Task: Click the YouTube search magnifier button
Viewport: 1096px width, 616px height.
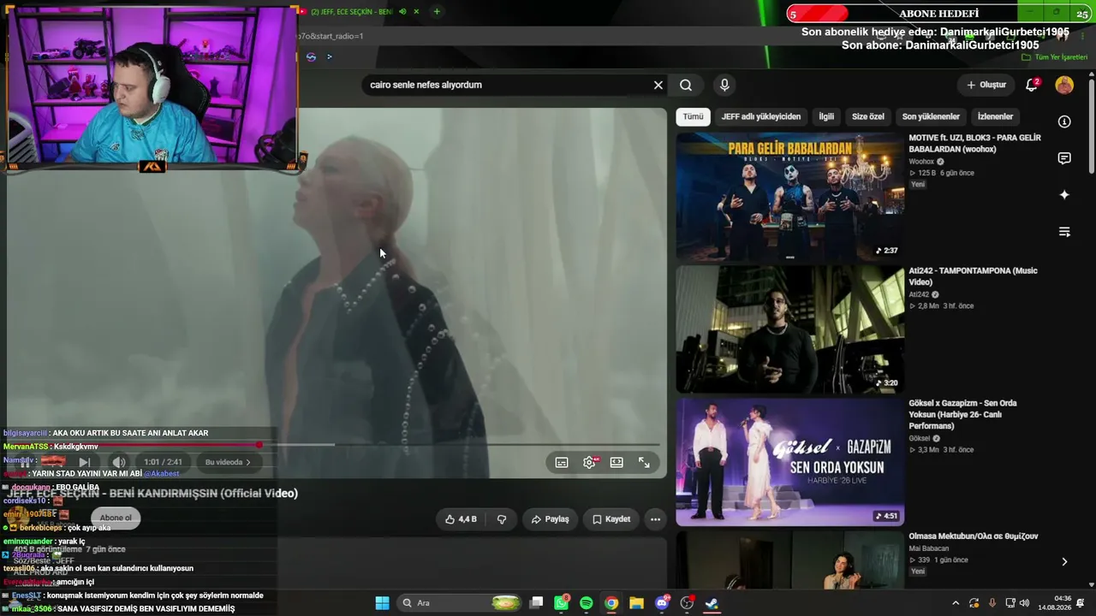Action: [x=686, y=85]
